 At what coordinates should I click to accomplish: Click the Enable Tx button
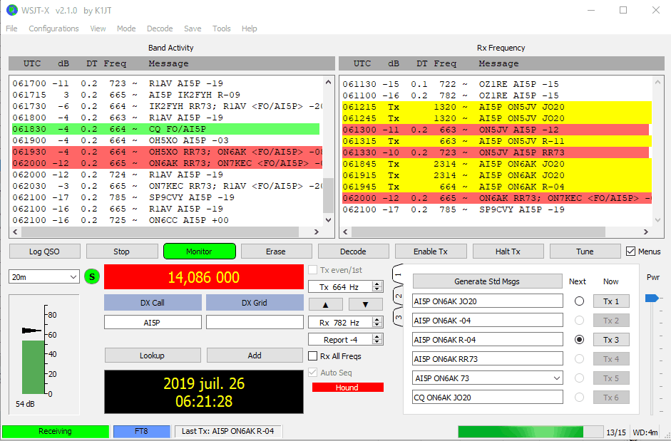point(431,251)
